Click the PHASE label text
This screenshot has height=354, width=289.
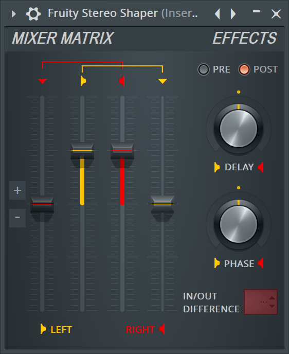[x=239, y=263]
